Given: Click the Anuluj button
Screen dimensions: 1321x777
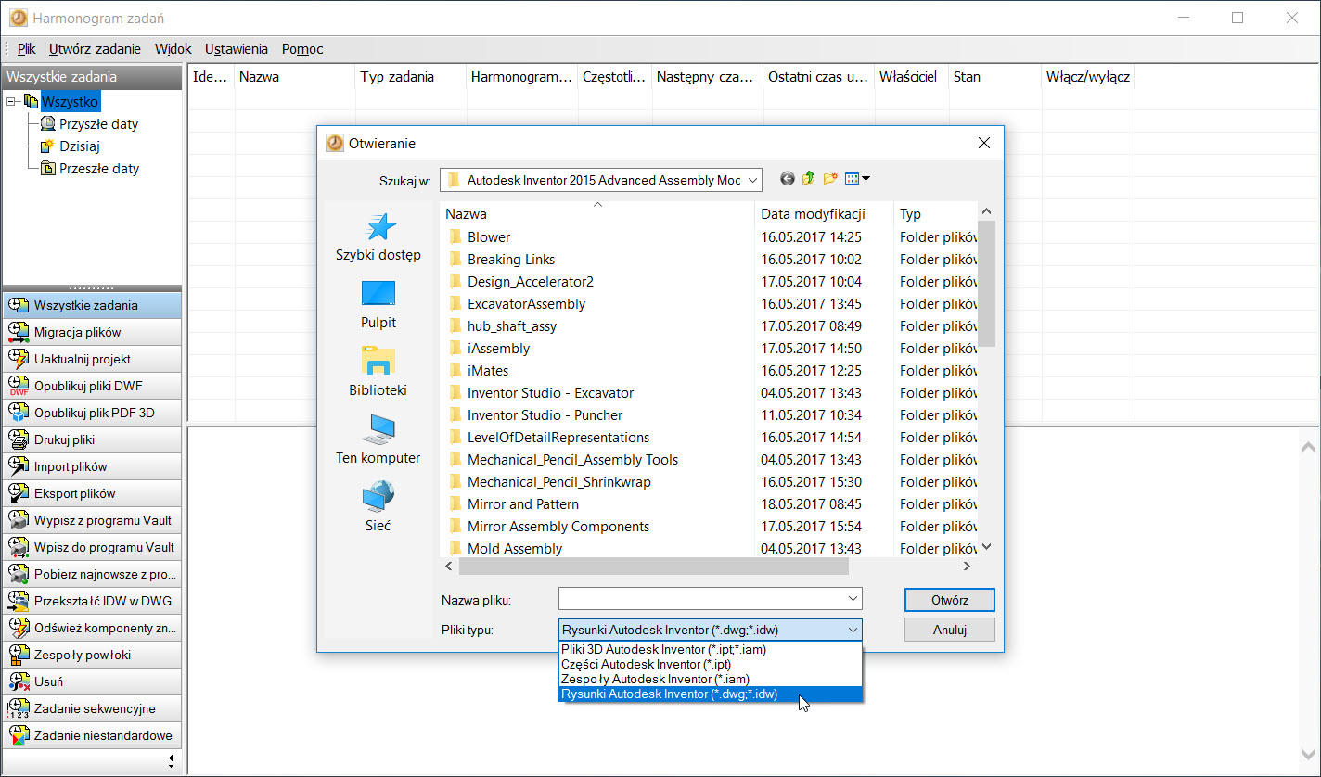Looking at the screenshot, I should [949, 630].
